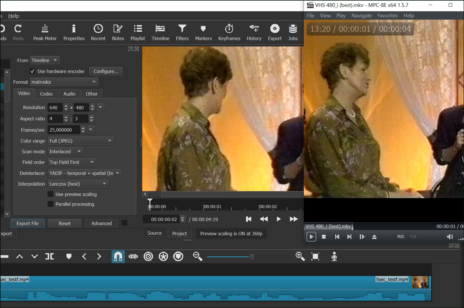464x308 pixels.
Task: Click the record audio microphone icon
Action: [334, 256]
